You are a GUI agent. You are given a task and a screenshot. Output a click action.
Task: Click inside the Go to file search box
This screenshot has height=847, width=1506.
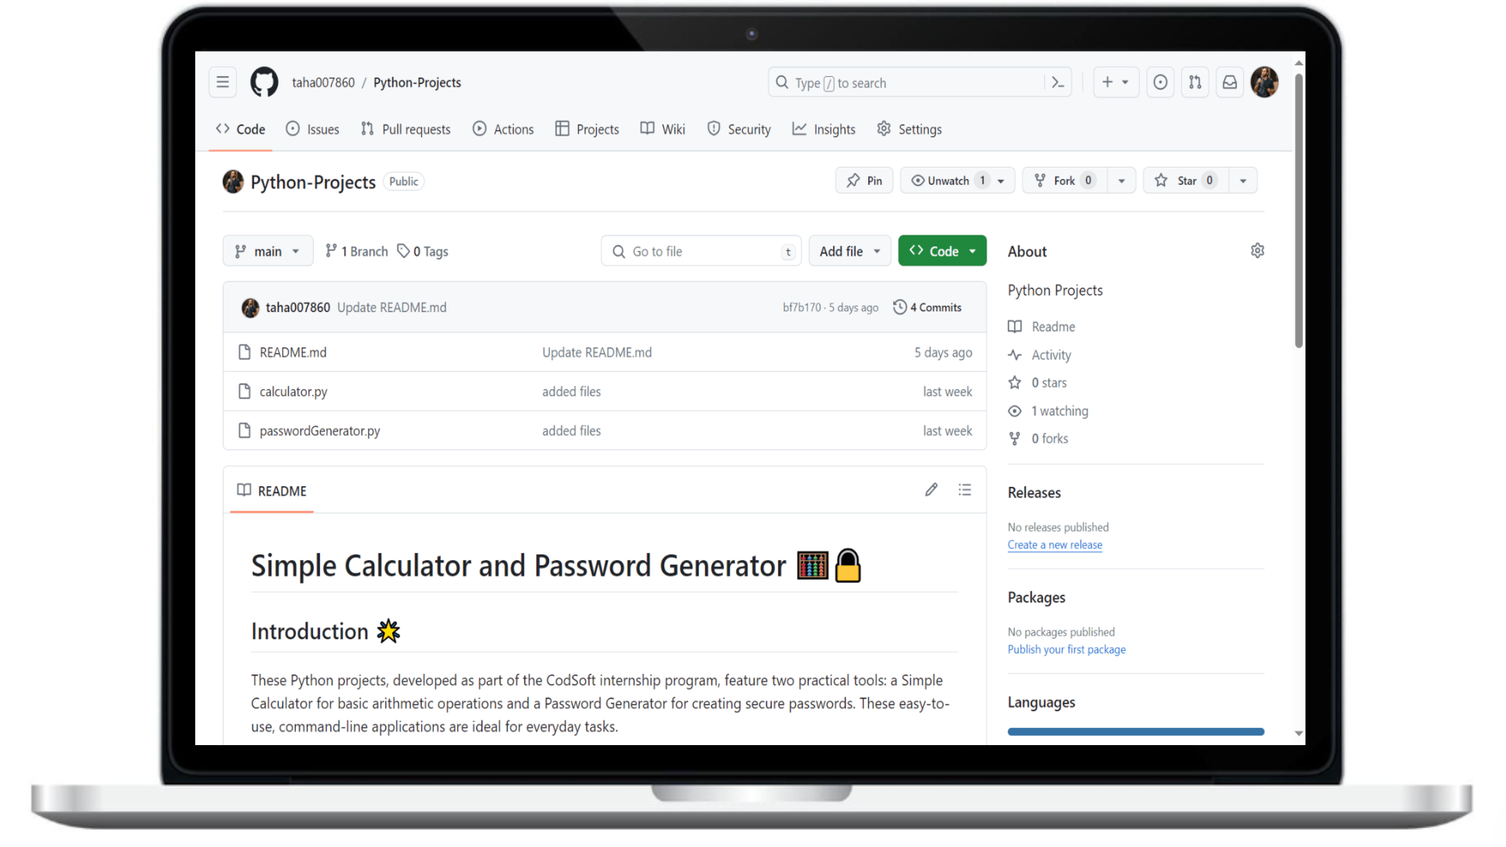[700, 250]
